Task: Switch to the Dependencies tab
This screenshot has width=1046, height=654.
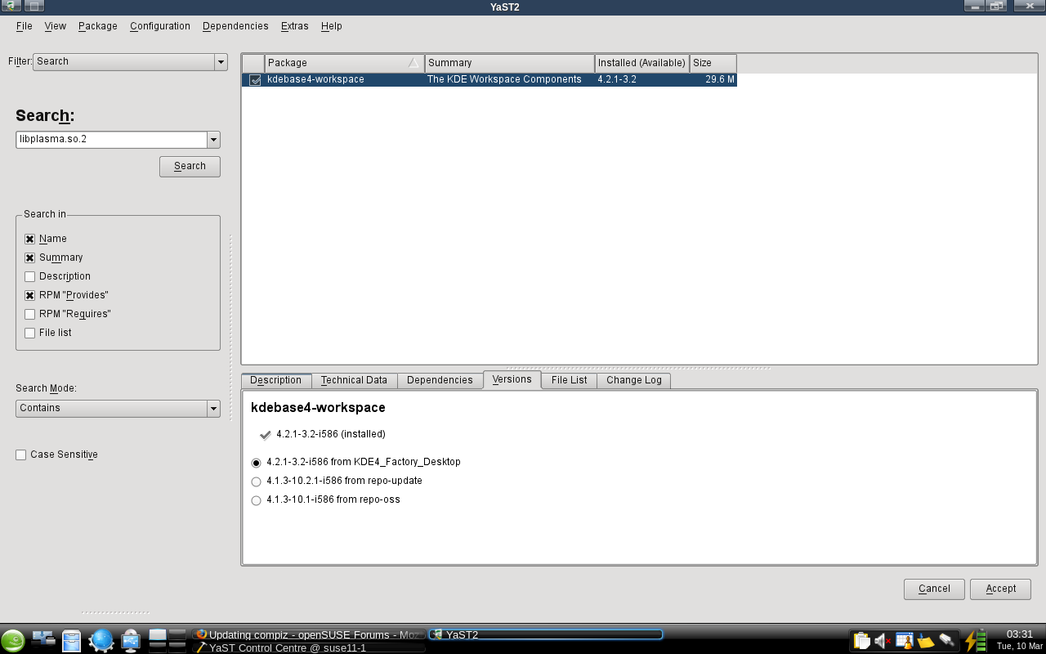Action: click(440, 380)
